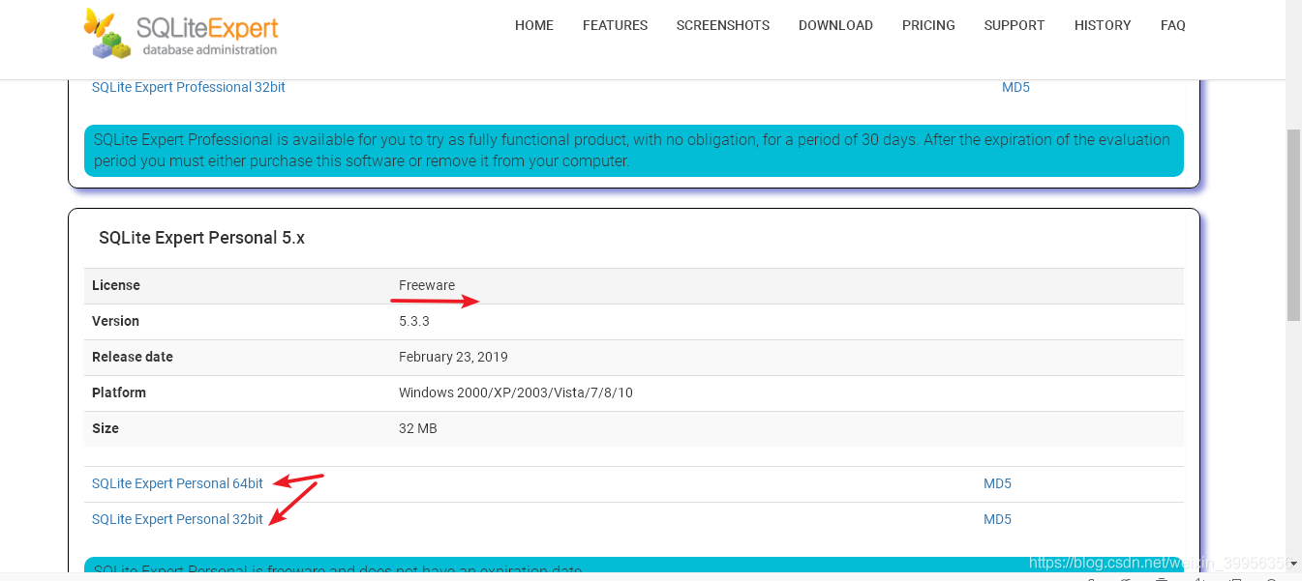Viewport: 1302px width, 581px height.
Task: Select the Windows 2000/XP/2003/Vista/7/8/10 text
Action: (516, 392)
